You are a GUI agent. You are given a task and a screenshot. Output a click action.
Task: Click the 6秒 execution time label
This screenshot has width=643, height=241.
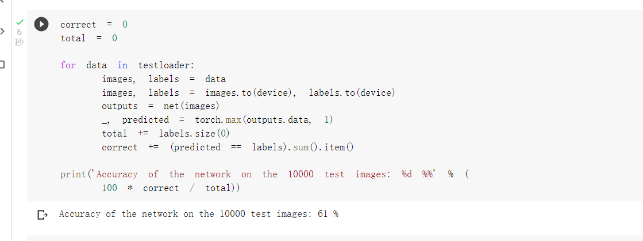click(x=19, y=37)
